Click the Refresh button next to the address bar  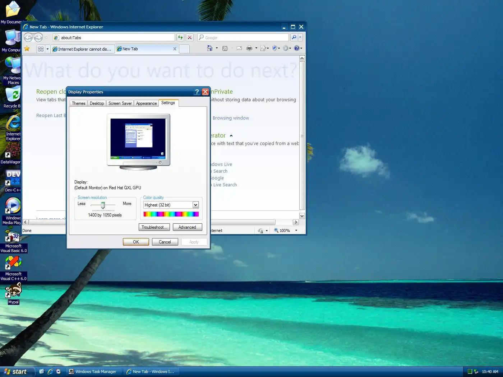[x=180, y=37]
